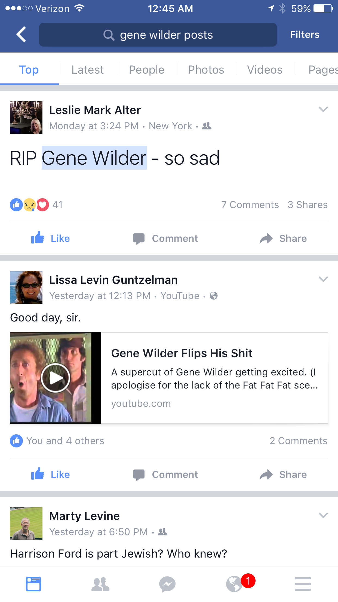Open Marty Levine's profile picture

(26, 523)
